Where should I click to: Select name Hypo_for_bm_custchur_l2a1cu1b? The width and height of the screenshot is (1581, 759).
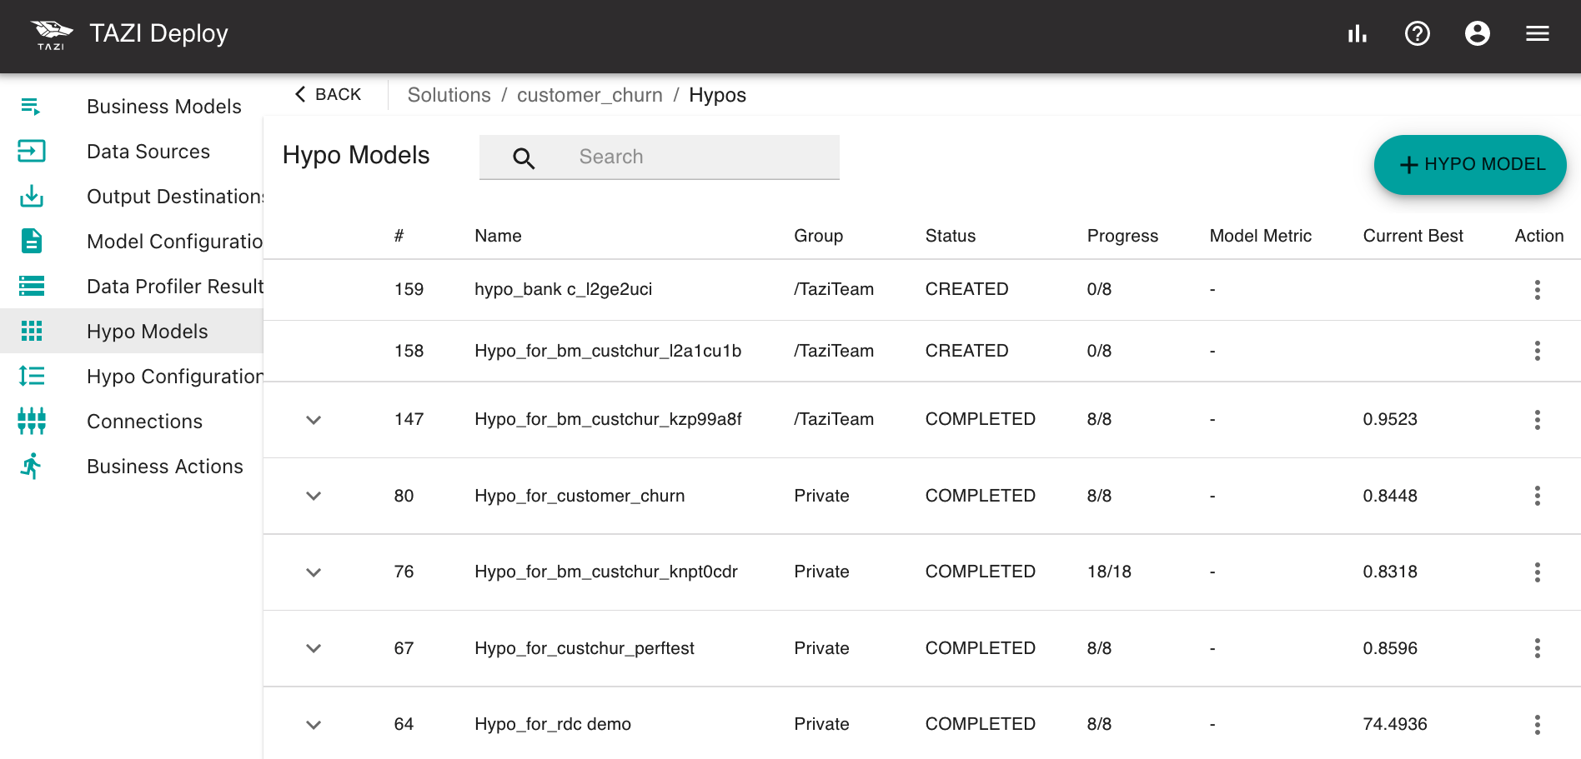tap(608, 351)
